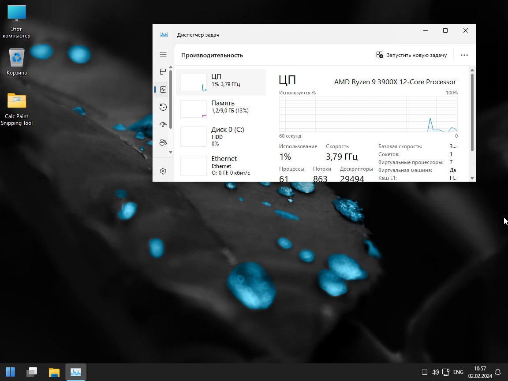Viewport: 508px width, 381px height.
Task: Open the Windows Start menu
Action: click(x=11, y=372)
